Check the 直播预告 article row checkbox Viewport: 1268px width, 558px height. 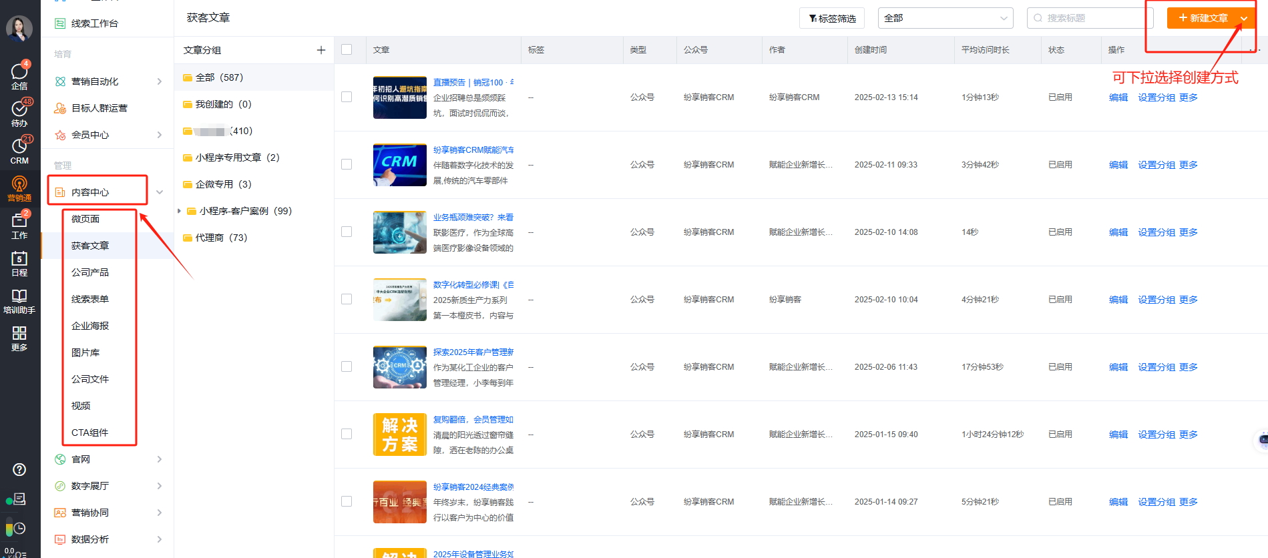tap(347, 97)
